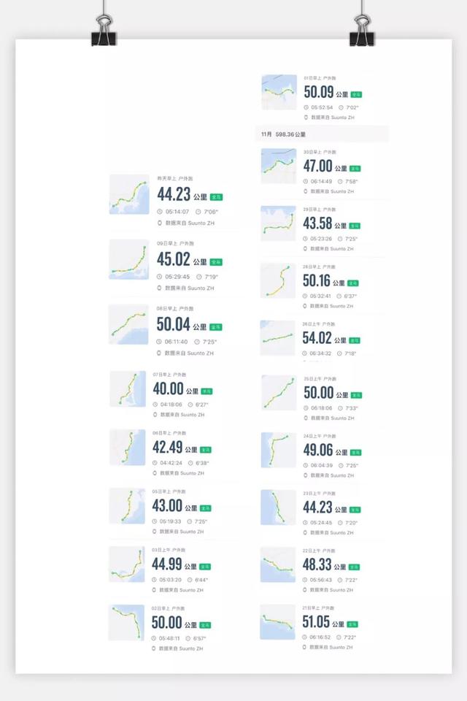
Task: Click the watch icon under the 51.05 run
Action: tap(305, 647)
